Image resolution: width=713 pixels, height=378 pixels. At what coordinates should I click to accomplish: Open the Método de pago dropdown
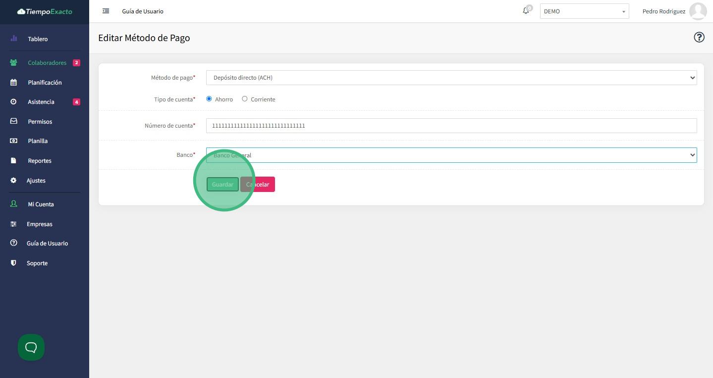pos(451,78)
